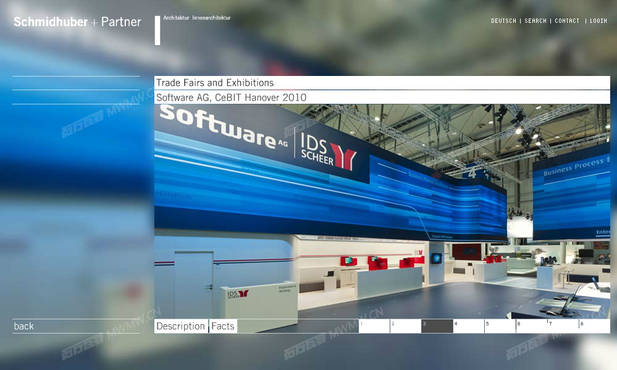The width and height of the screenshot is (617, 370).
Task: Click the Architektur Innenarchitektur tagline
Action: pyautogui.click(x=197, y=18)
